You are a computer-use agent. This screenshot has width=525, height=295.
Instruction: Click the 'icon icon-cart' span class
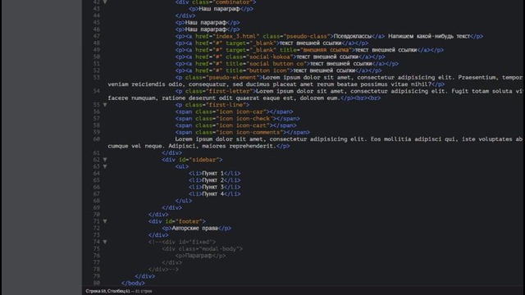tap(243, 125)
